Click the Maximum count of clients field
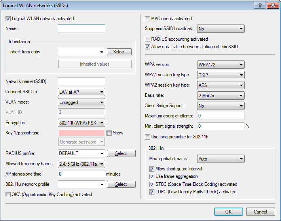Image resolution: width=281 pixels, height=221 pixels. 220,116
